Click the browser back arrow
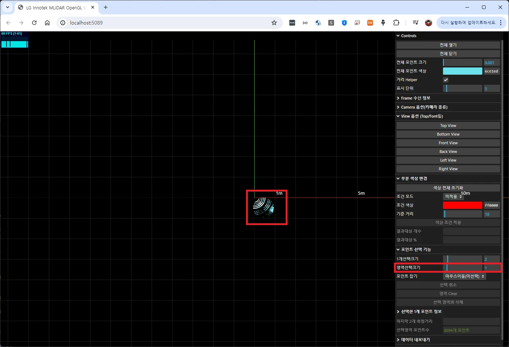This screenshot has width=509, height=347. [8, 23]
